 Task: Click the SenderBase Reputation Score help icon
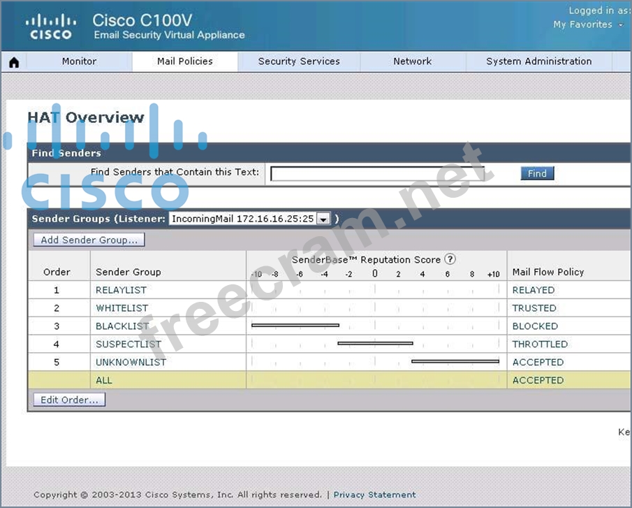(x=450, y=259)
